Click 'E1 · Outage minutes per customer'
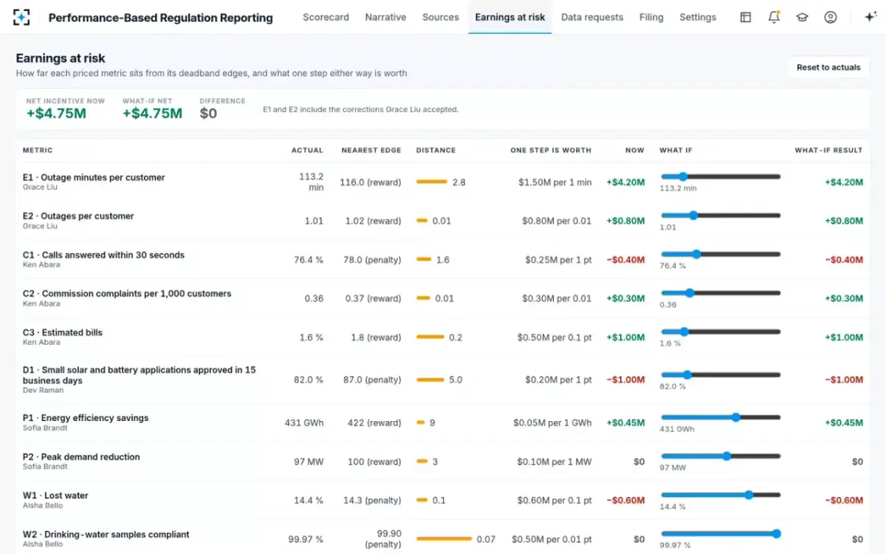The width and height of the screenshot is (886, 554). tap(94, 177)
